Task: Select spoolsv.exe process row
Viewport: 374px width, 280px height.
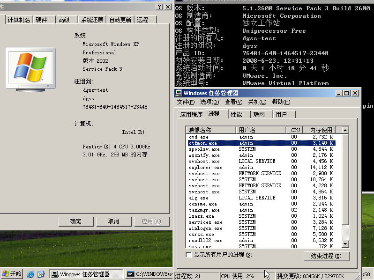Action: point(262,149)
